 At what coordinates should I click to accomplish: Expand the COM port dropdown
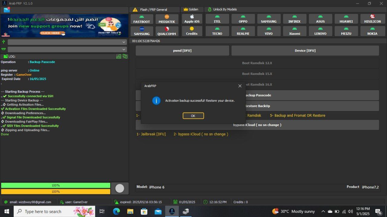(67, 49)
